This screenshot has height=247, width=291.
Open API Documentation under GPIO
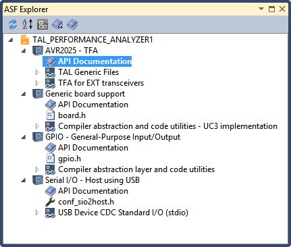[93, 148]
